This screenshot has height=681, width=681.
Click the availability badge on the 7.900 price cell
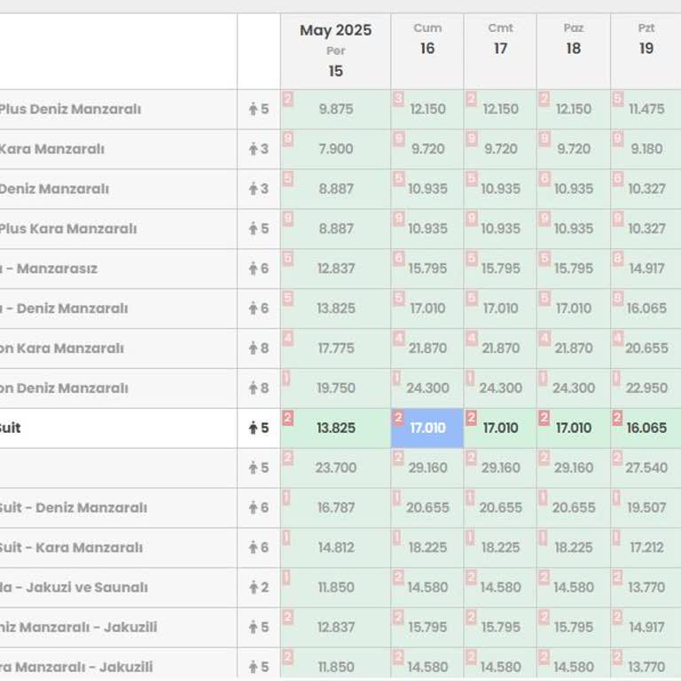287,138
